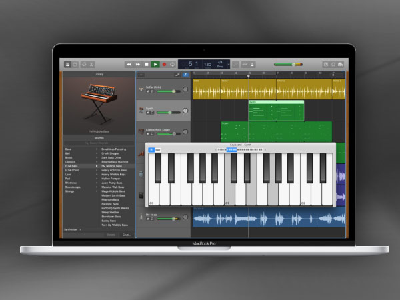The image size is (400, 300).
Task: Open the Notepad button in toolbar
Action: point(326,65)
